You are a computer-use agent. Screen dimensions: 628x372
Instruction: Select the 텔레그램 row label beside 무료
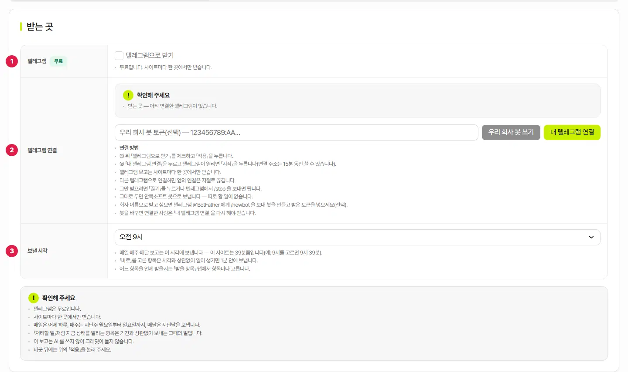[37, 61]
